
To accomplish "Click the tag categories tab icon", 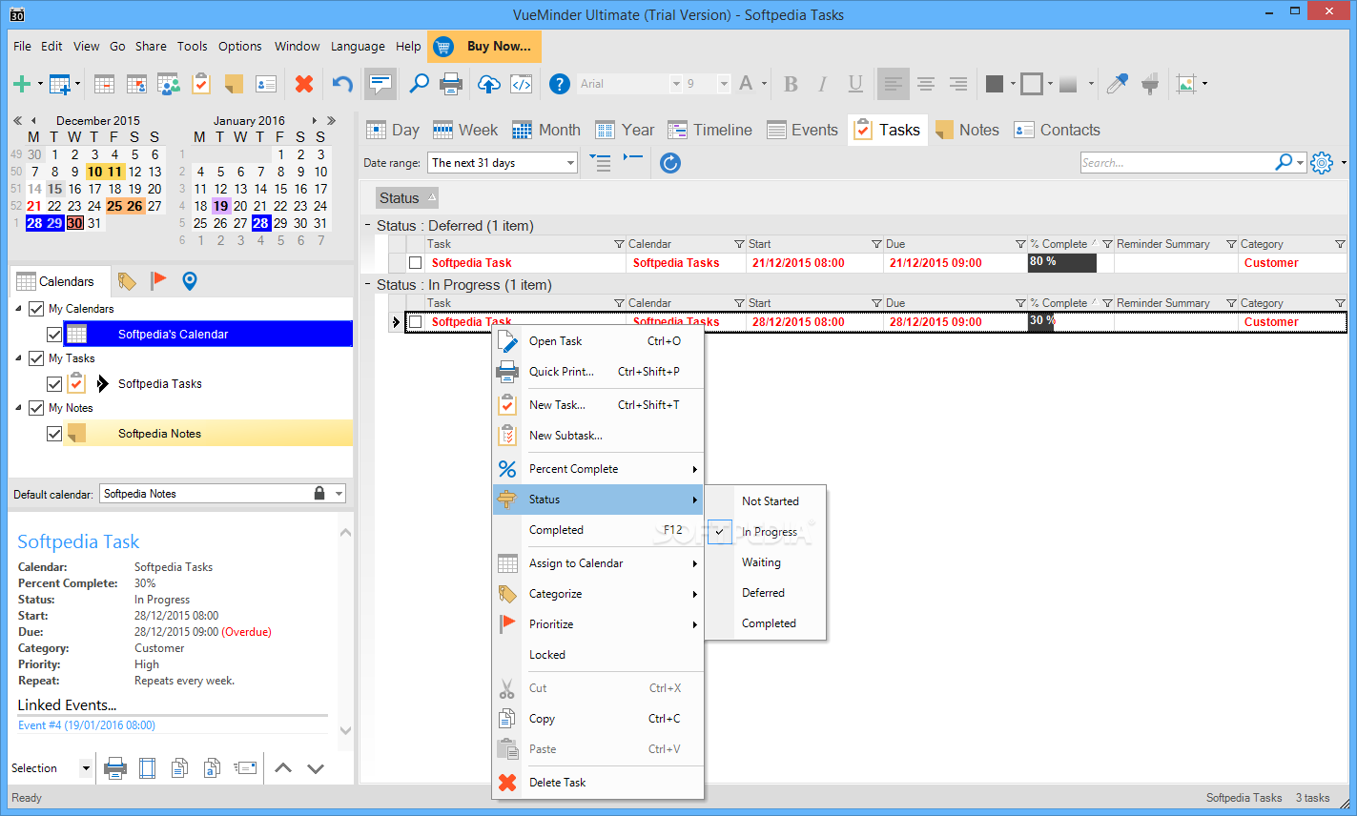I will pos(127,280).
